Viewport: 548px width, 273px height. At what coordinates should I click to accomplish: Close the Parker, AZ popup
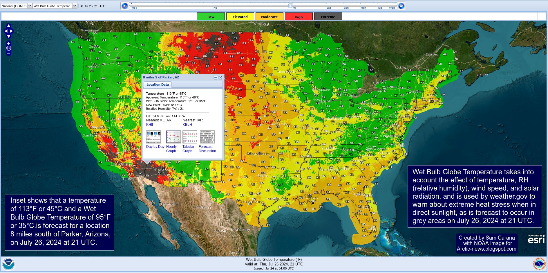click(x=220, y=77)
